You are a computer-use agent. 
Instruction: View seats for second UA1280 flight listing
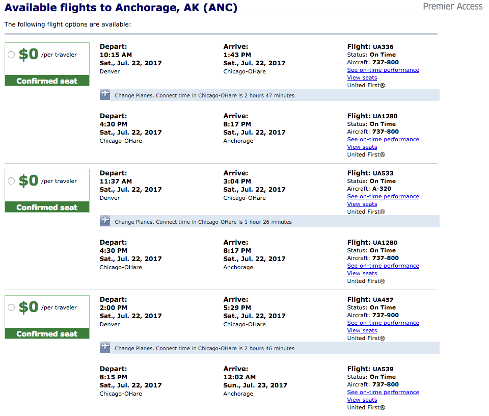(362, 273)
